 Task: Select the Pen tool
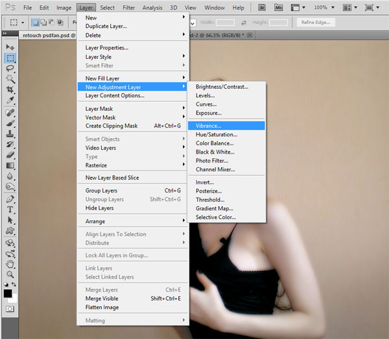tap(10, 199)
